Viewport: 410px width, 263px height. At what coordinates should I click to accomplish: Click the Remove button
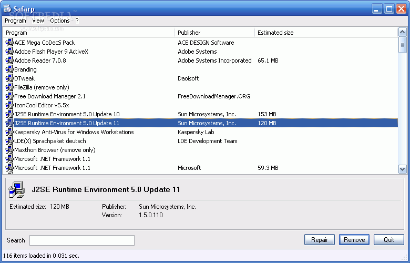354,240
